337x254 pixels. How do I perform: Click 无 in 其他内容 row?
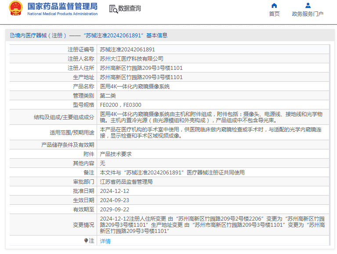click(x=102, y=163)
